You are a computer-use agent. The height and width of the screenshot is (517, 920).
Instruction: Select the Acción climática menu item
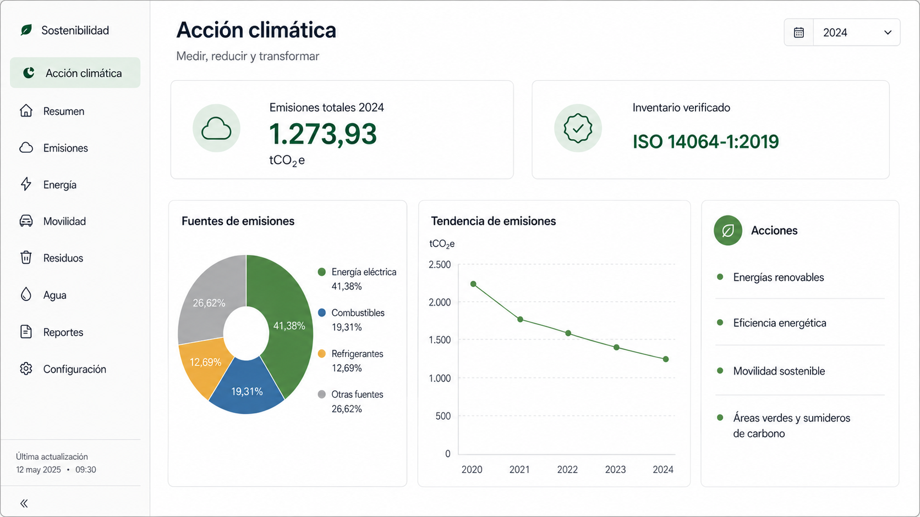[75, 73]
